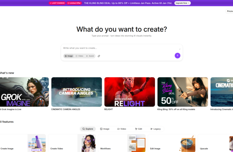
Task: Click the link icon beside Assist
Action: tap(99, 56)
